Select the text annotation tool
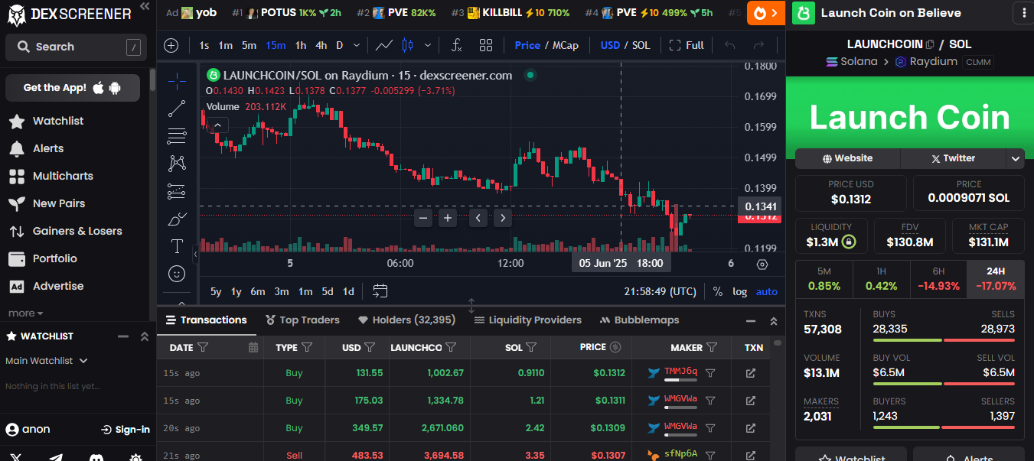This screenshot has height=461, width=1034. click(x=177, y=246)
